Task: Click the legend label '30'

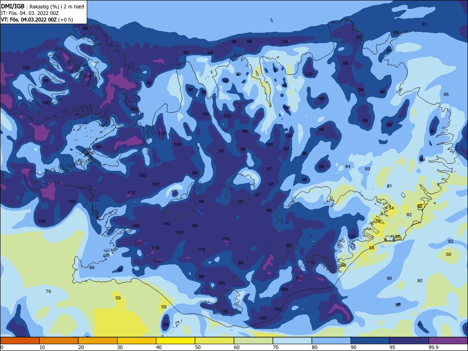Action: tap(120, 347)
